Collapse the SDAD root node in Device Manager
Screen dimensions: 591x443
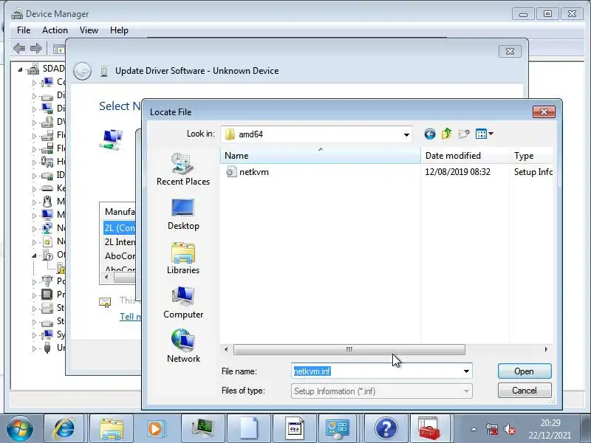coord(21,69)
